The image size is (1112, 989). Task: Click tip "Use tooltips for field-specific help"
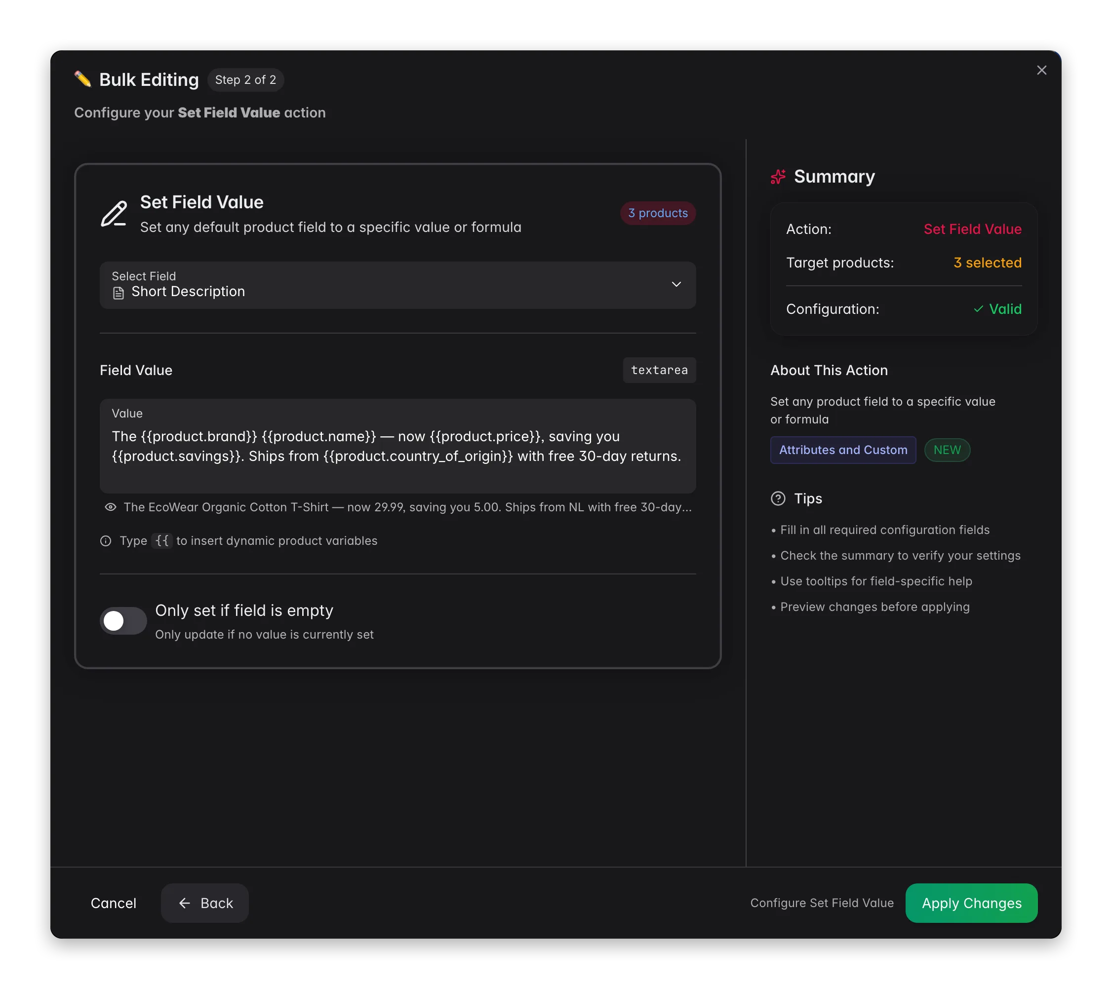point(876,581)
